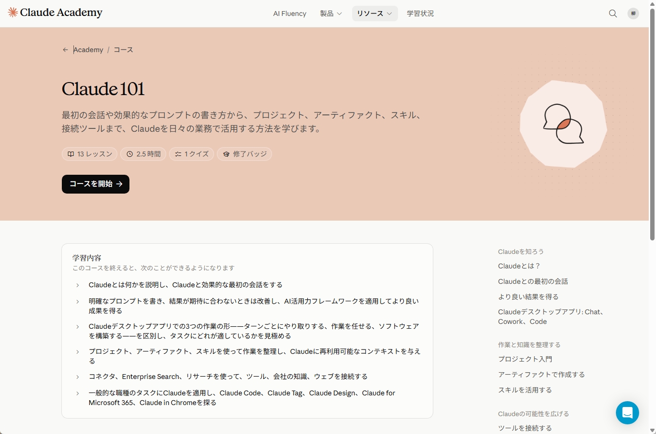Click the scrollbar down arrow
Screen dimensions: 656x434
pos(652,430)
